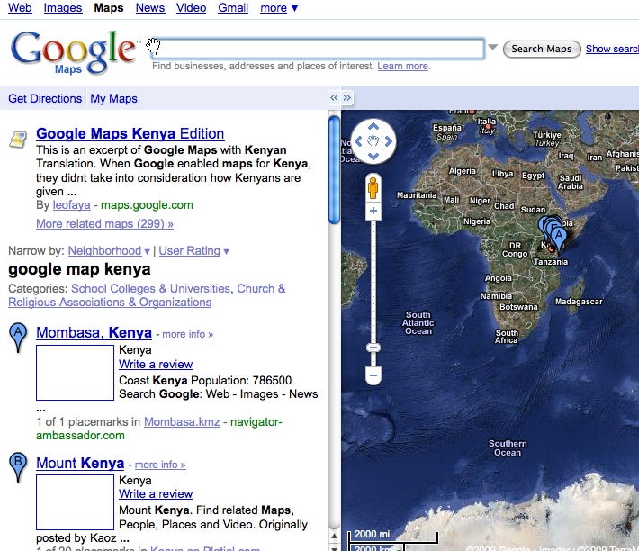639x551 pixels.
Task: Open Google Maps Kenya Edition result
Action: coord(130,133)
